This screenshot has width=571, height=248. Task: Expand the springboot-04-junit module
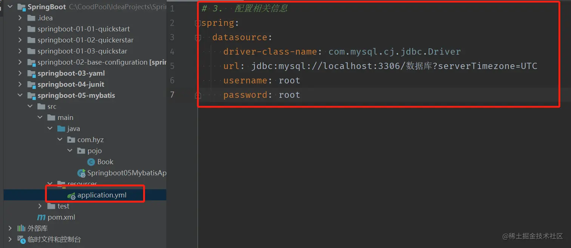(x=20, y=84)
